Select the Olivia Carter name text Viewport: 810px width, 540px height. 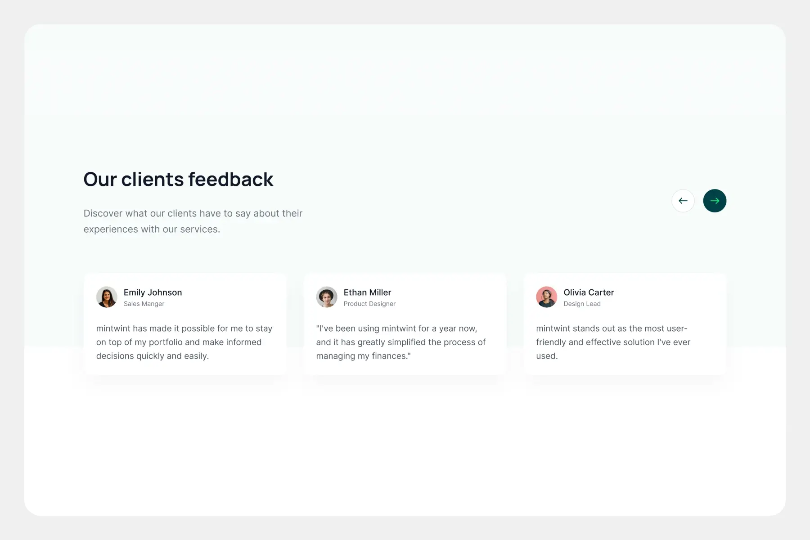pos(589,292)
